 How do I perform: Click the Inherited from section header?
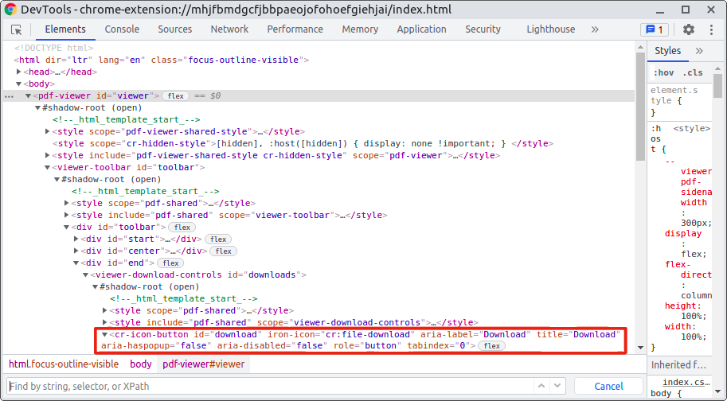click(x=679, y=365)
